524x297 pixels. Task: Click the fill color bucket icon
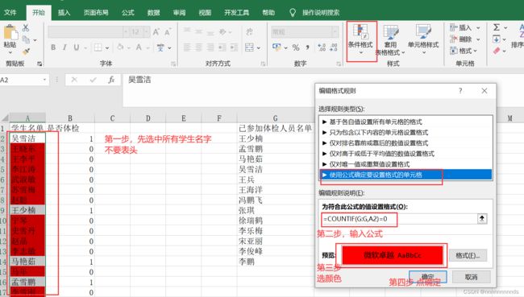click(120, 47)
